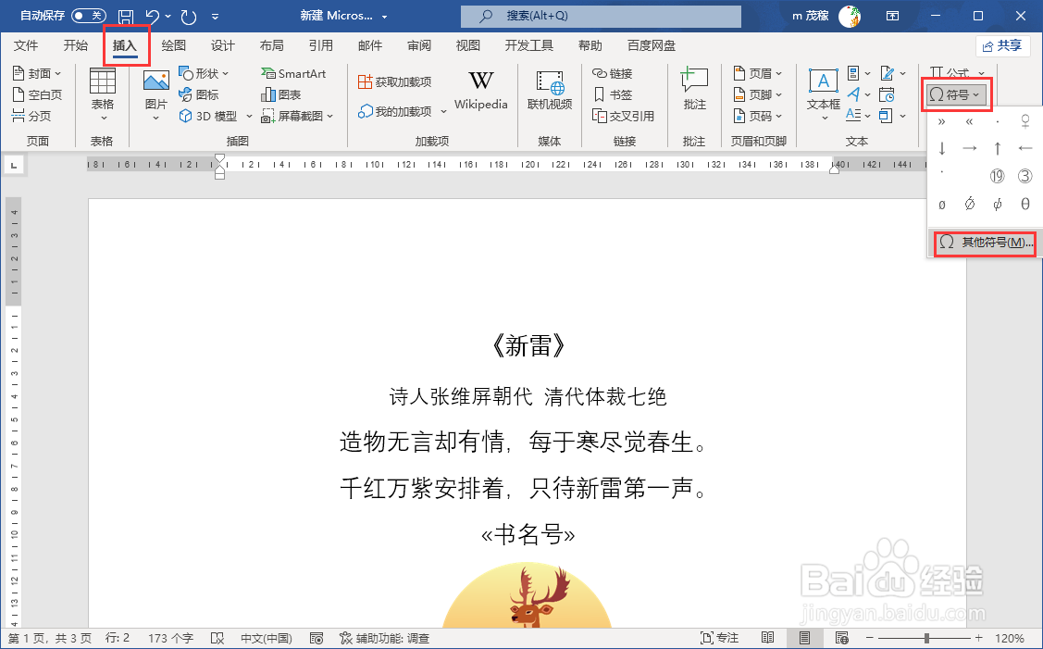
Task: Expand the 页码 page number dropdown
Action: [779, 116]
